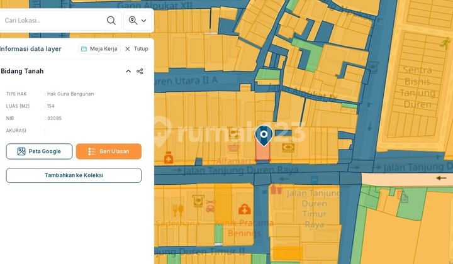Click the Klinik Pratama Benings medical icon
This screenshot has height=264, width=453.
coord(244,209)
